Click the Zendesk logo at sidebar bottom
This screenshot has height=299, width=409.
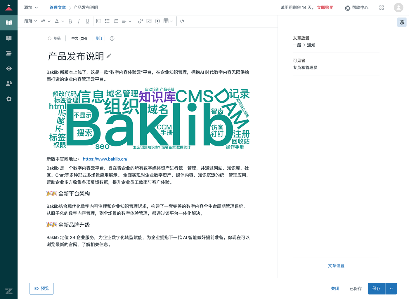(9, 291)
